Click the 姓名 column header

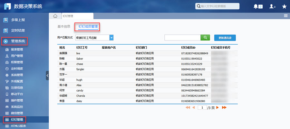pyautogui.click(x=62, y=48)
